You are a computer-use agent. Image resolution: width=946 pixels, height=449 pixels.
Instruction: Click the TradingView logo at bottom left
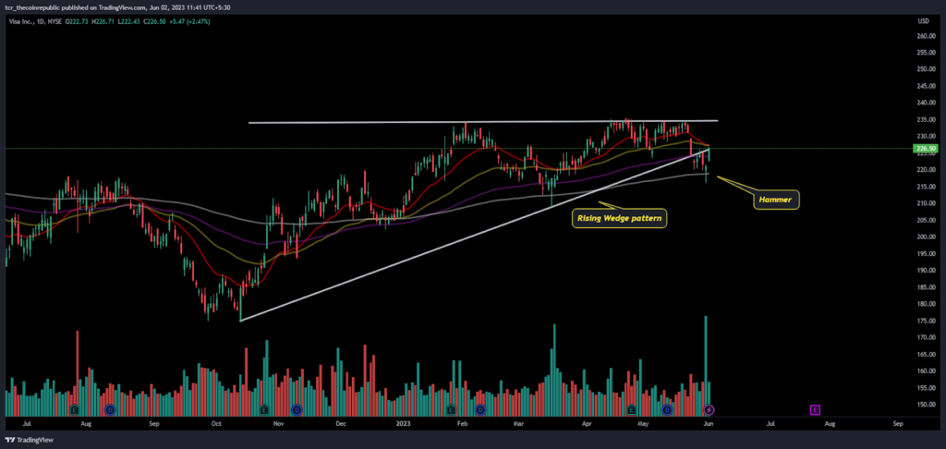click(29, 440)
